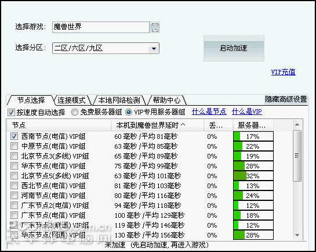316x252 pixels.
Task: Switch to the 连接模式 tab
Action: point(71,100)
